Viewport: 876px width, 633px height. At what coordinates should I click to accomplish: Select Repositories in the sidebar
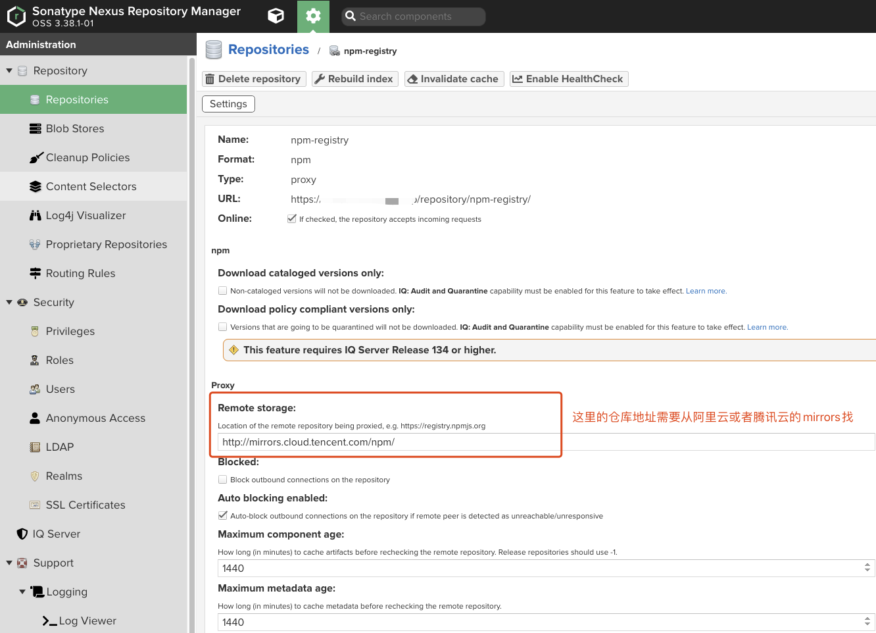[93, 99]
